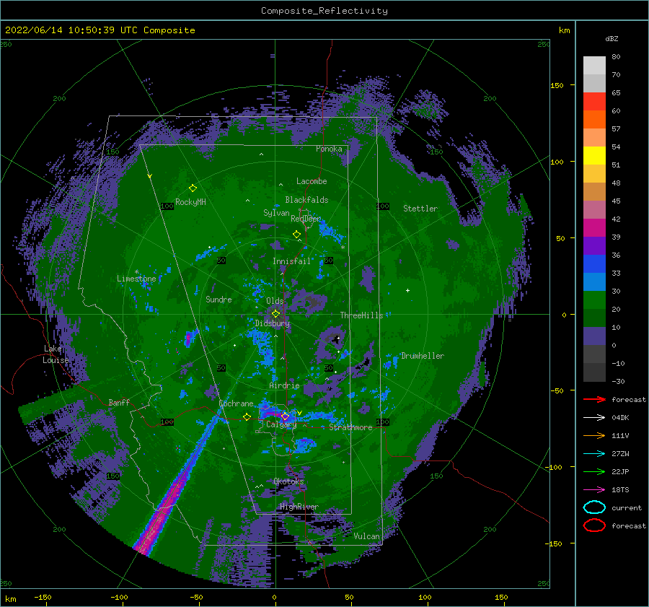Click the Sundre city label
The image size is (649, 607).
218,299
